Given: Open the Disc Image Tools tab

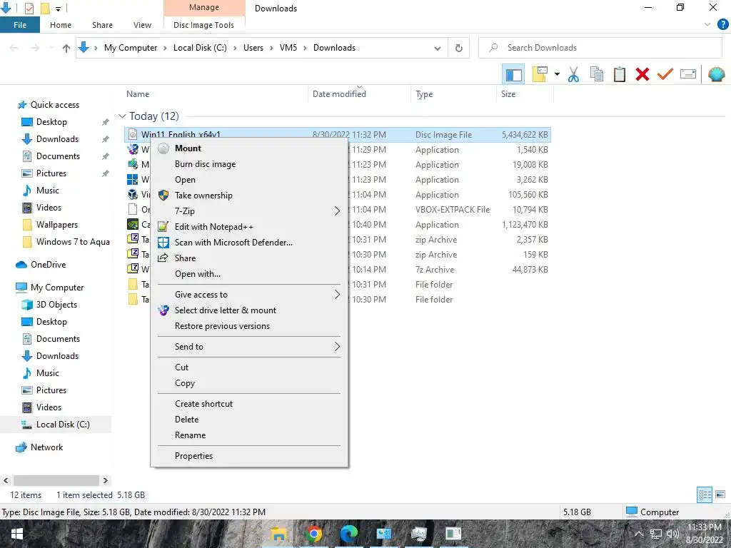Looking at the screenshot, I should pyautogui.click(x=203, y=25).
